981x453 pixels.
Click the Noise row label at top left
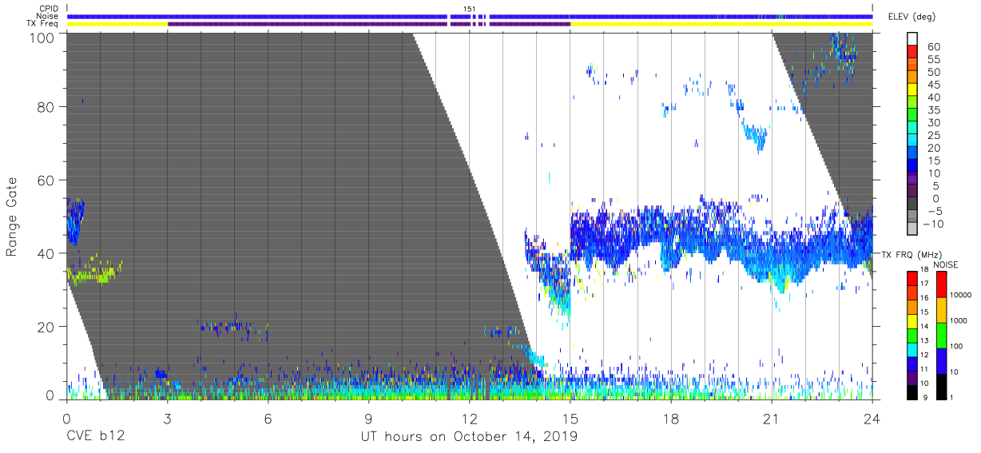point(46,16)
